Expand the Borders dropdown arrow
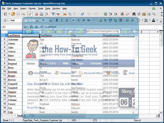164x123 pixels. [x=142, y=20]
